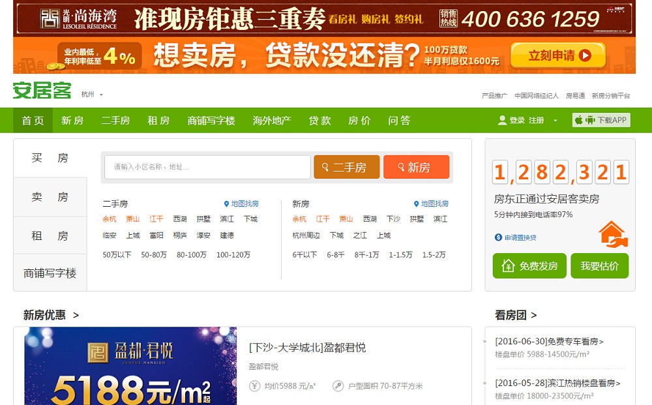The width and height of the screenshot is (652, 405).
Task: Open the 海外地产 navigation tab
Action: pos(271,121)
